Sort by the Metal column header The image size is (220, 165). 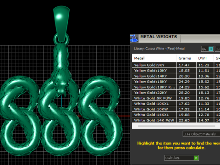(154, 58)
